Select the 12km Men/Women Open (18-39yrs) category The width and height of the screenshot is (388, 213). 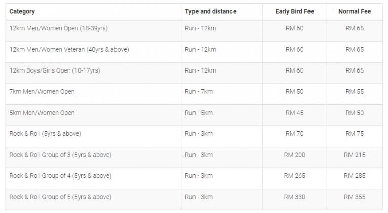pos(58,28)
